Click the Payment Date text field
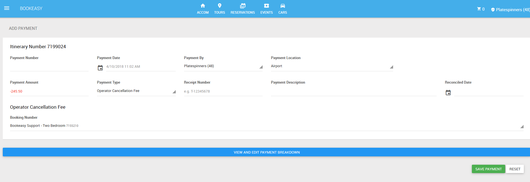This screenshot has height=182, width=530. pyautogui.click(x=141, y=67)
